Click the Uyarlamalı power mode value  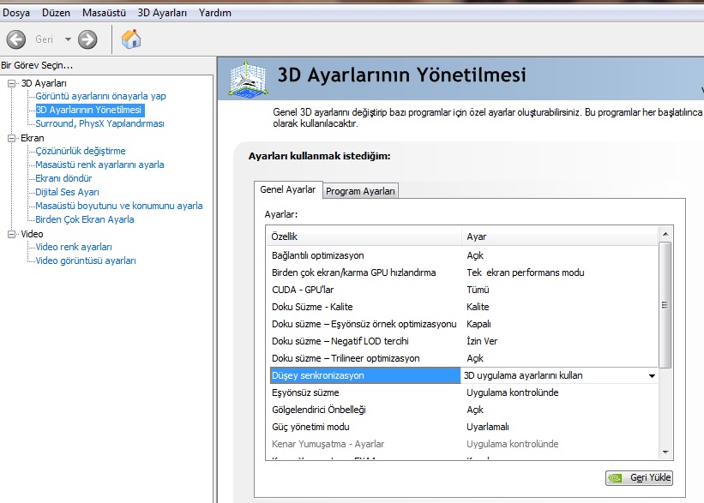coord(488,427)
